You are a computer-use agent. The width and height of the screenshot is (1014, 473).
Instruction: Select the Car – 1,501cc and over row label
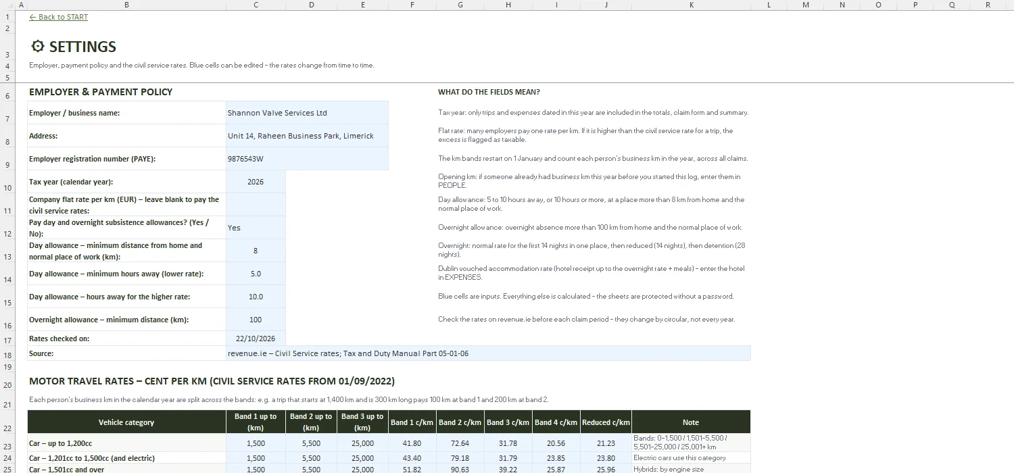click(x=126, y=469)
